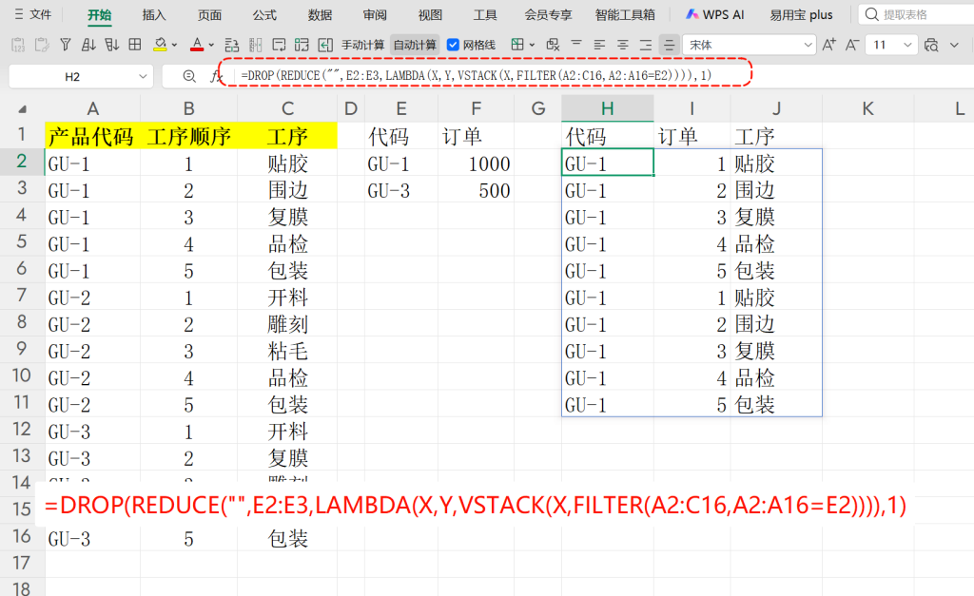The image size is (974, 596).
Task: Open the name box dropdown for H2
Action: tap(143, 76)
